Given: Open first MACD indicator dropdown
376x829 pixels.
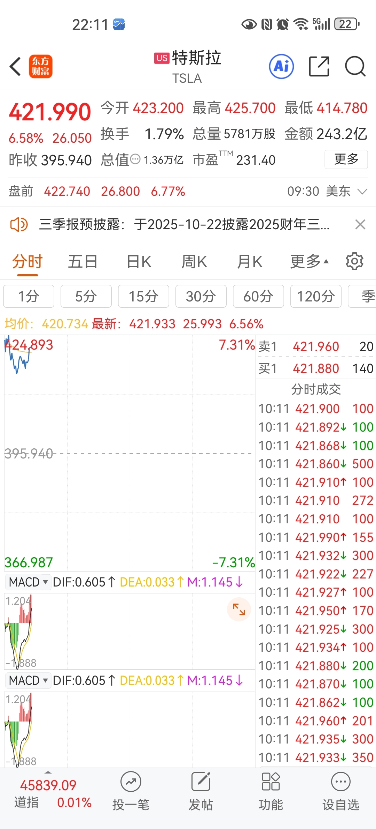Looking at the screenshot, I should pos(28,582).
